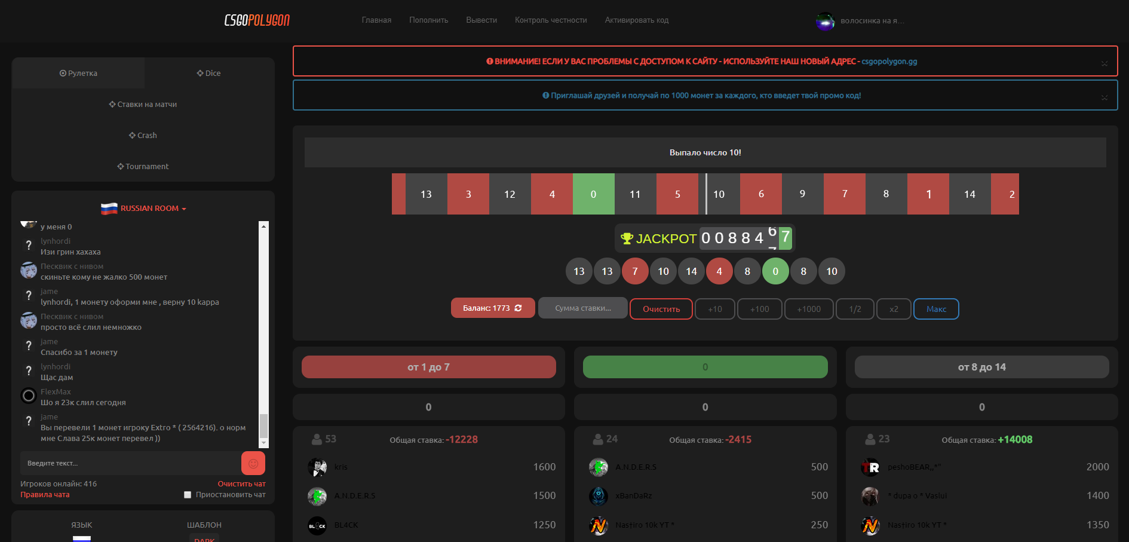Set maximum bet with Макс button
This screenshot has height=542, width=1129.
tap(936, 309)
